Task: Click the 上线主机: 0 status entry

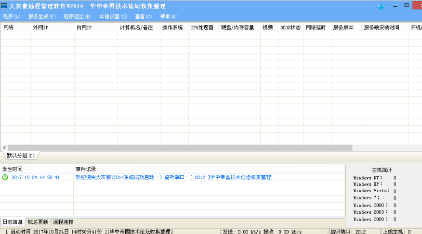Action: (x=402, y=231)
